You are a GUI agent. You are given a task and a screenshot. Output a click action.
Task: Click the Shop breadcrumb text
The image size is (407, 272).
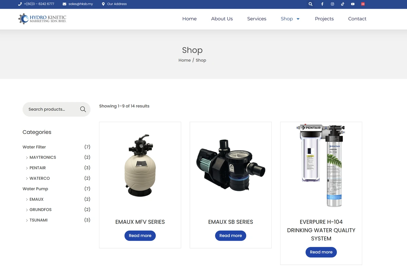coord(201,60)
